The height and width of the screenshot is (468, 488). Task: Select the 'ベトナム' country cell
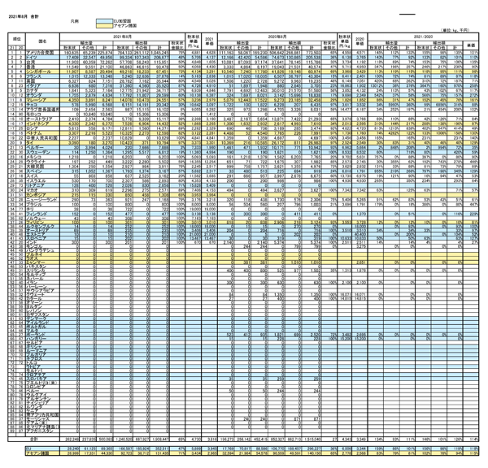(x=42, y=133)
